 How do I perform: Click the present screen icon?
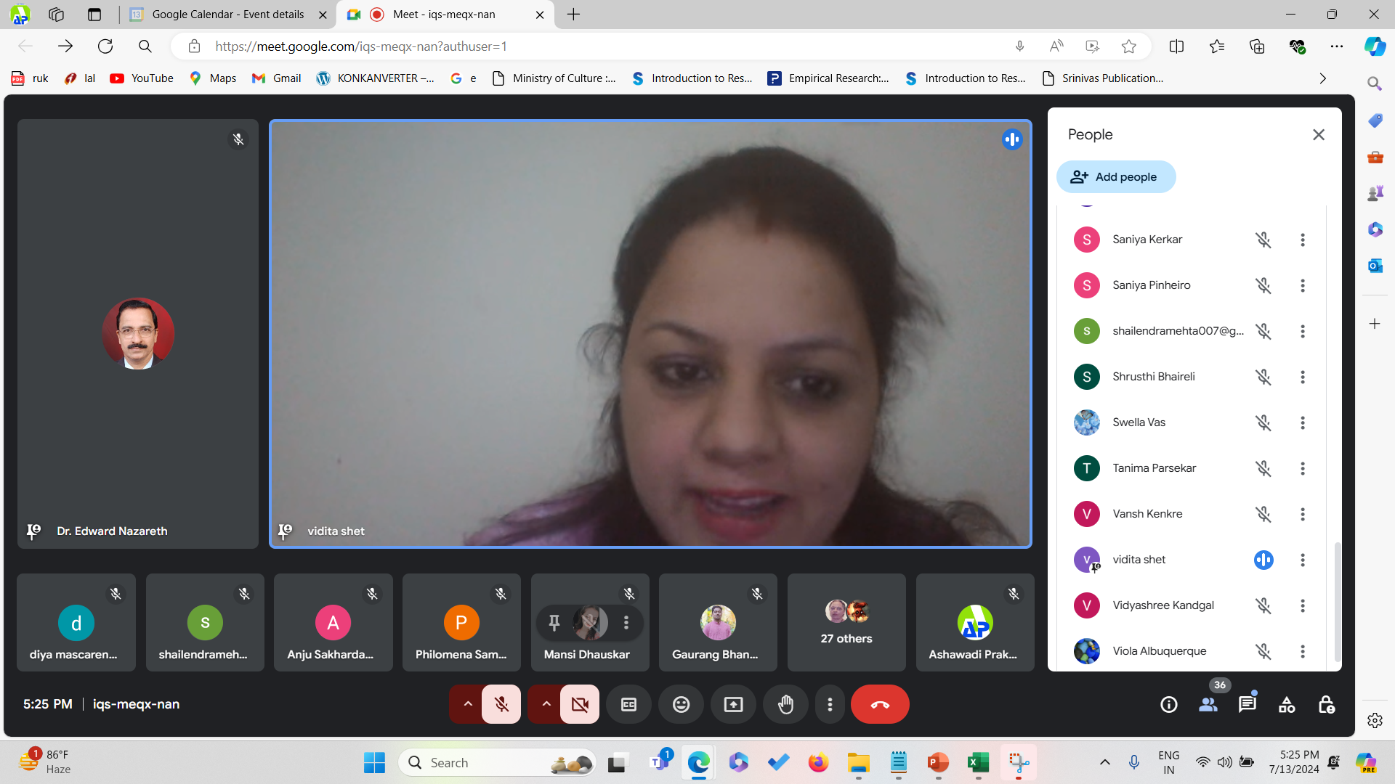(x=733, y=704)
